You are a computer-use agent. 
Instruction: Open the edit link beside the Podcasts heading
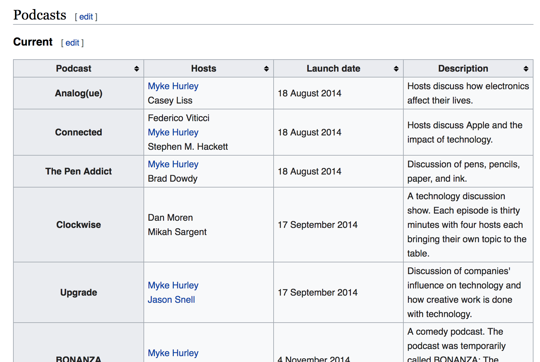pos(86,16)
